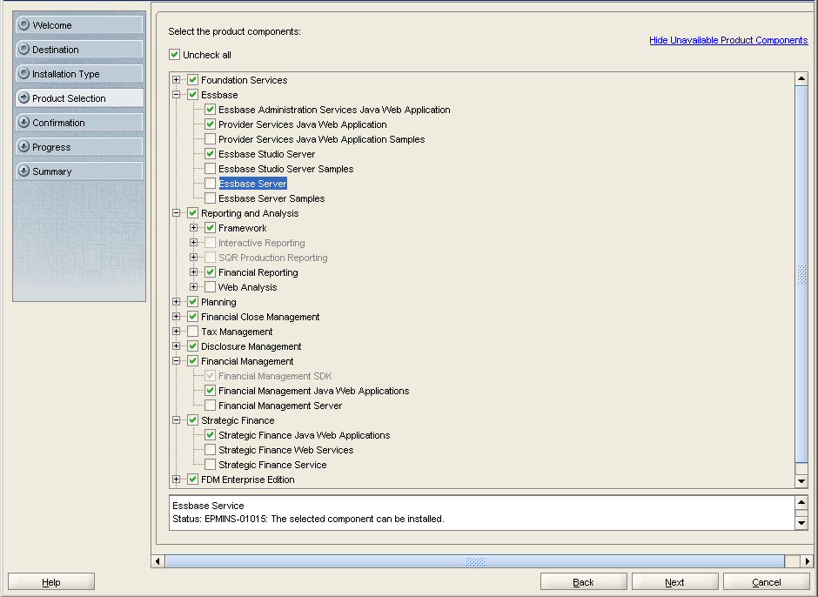
Task: Click the component tree vertical scrollbar thumb
Action: (801, 274)
